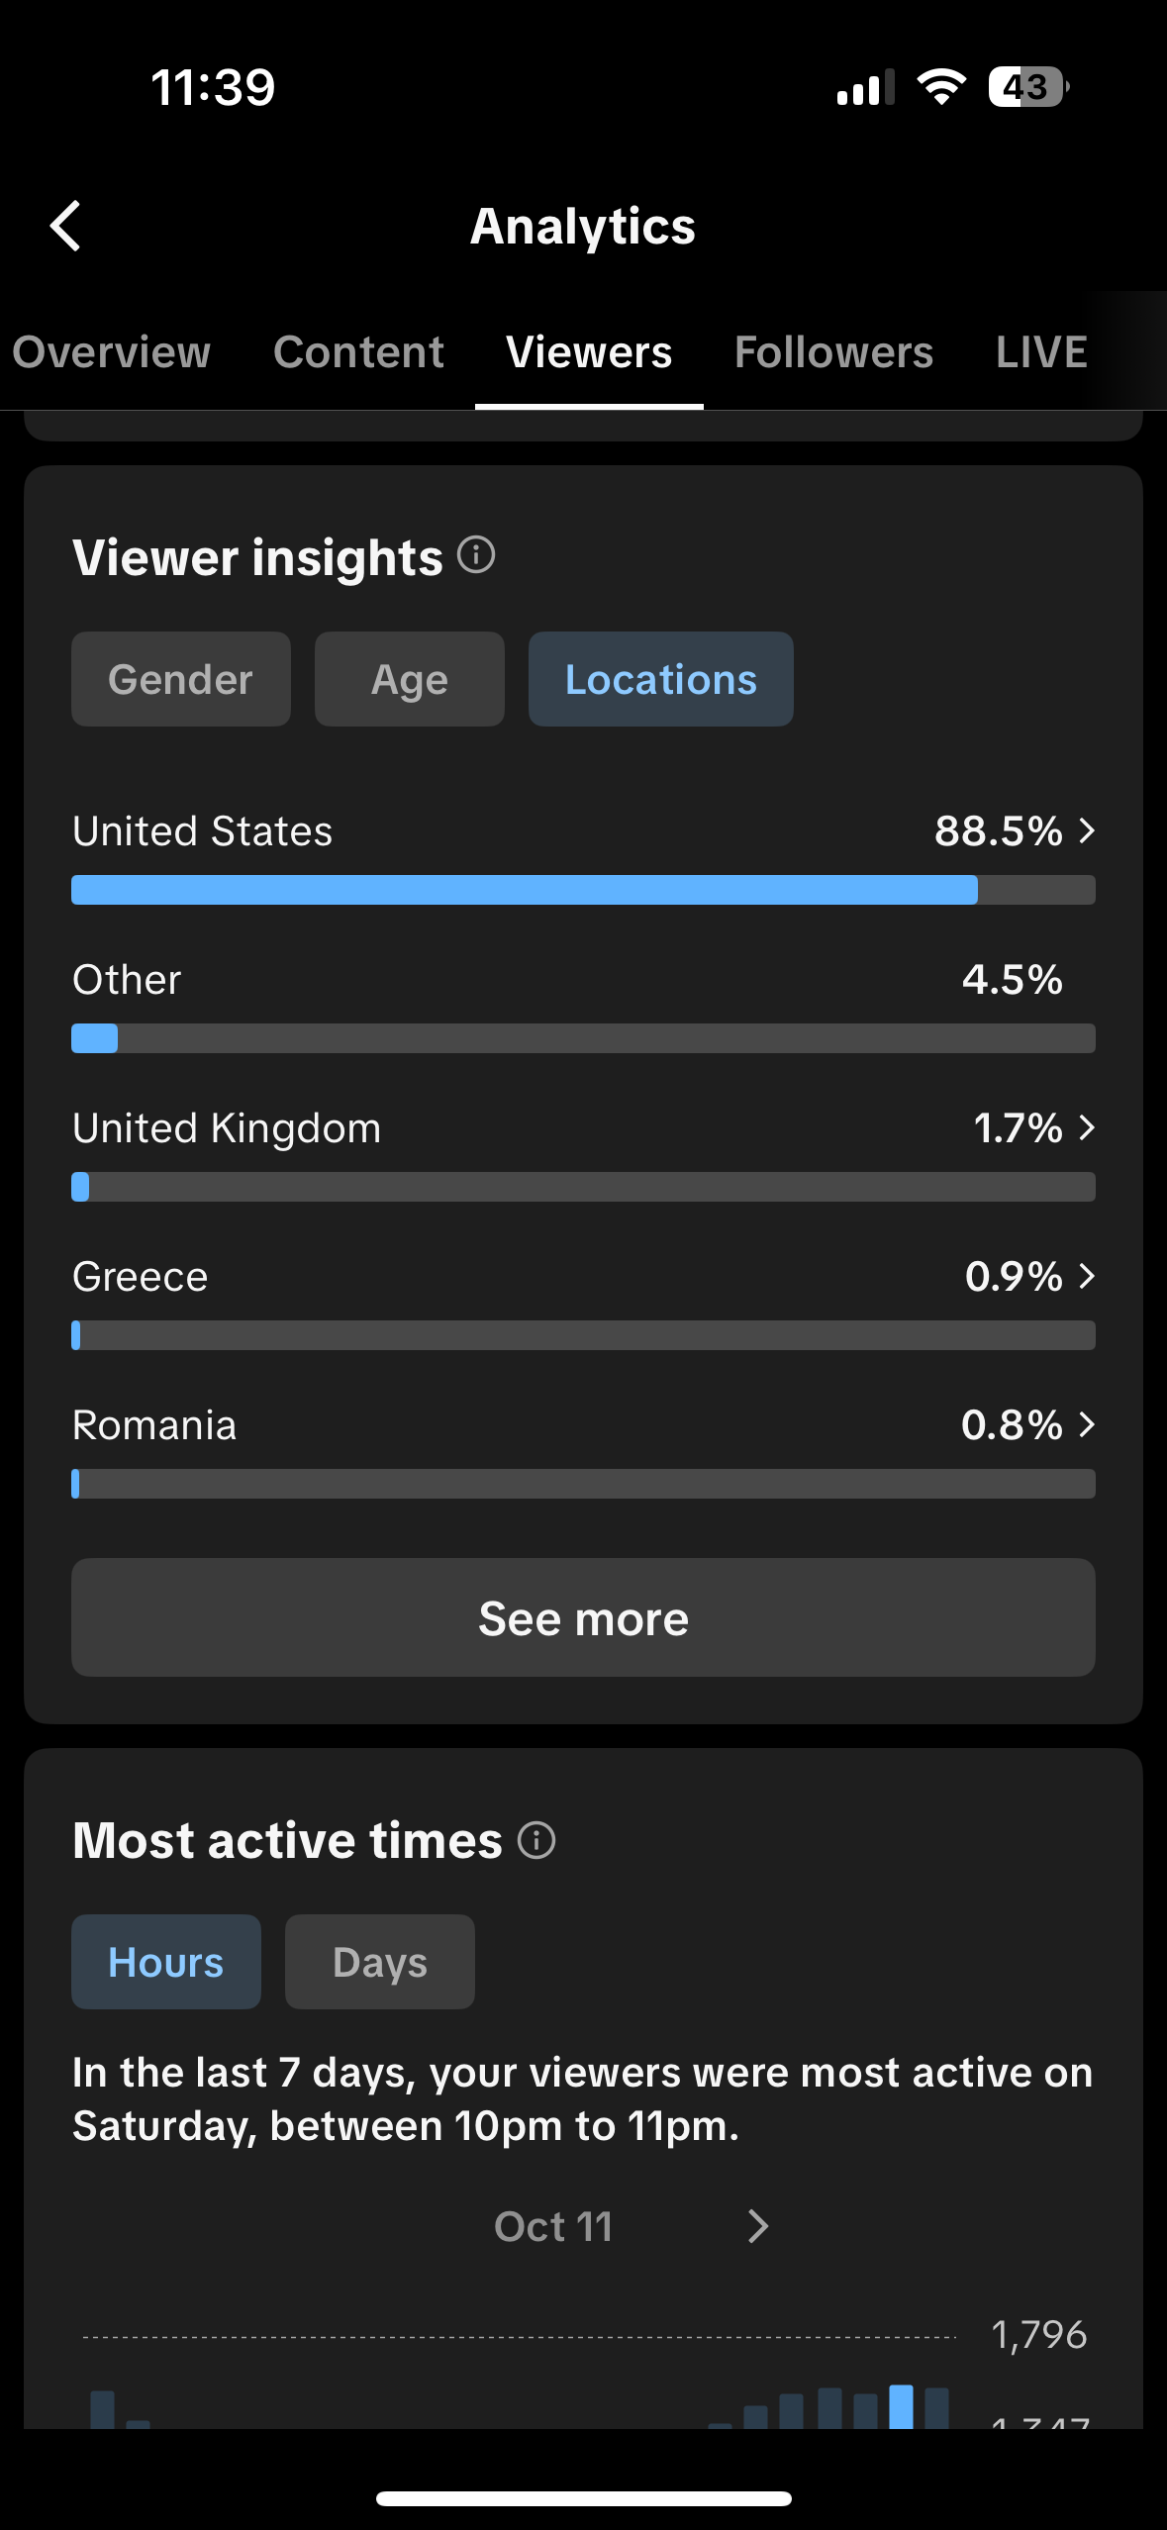The image size is (1167, 2530).
Task: Expand Greece location details
Action: pos(1086,1276)
